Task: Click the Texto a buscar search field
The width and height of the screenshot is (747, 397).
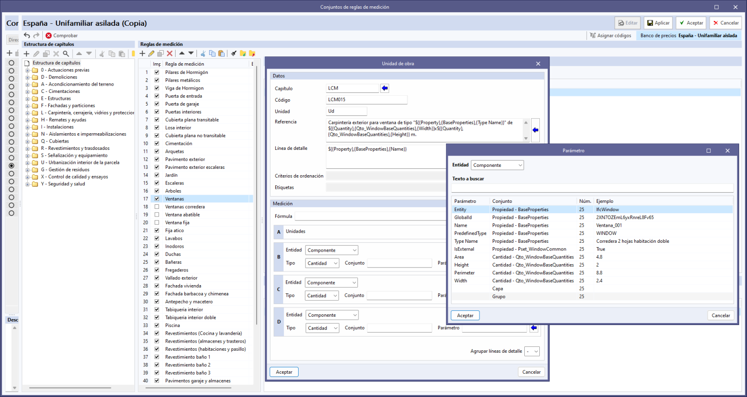Action: click(x=592, y=188)
